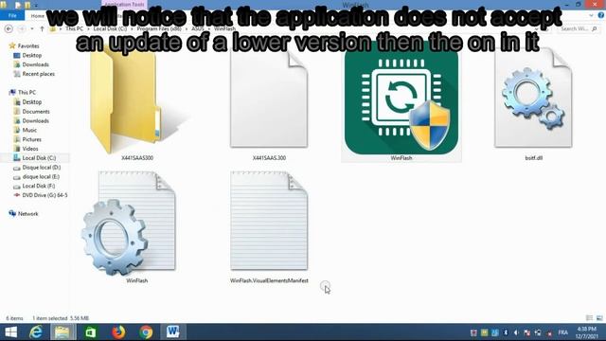Open Documents in navigation pane
The image size is (606, 341).
click(x=36, y=112)
